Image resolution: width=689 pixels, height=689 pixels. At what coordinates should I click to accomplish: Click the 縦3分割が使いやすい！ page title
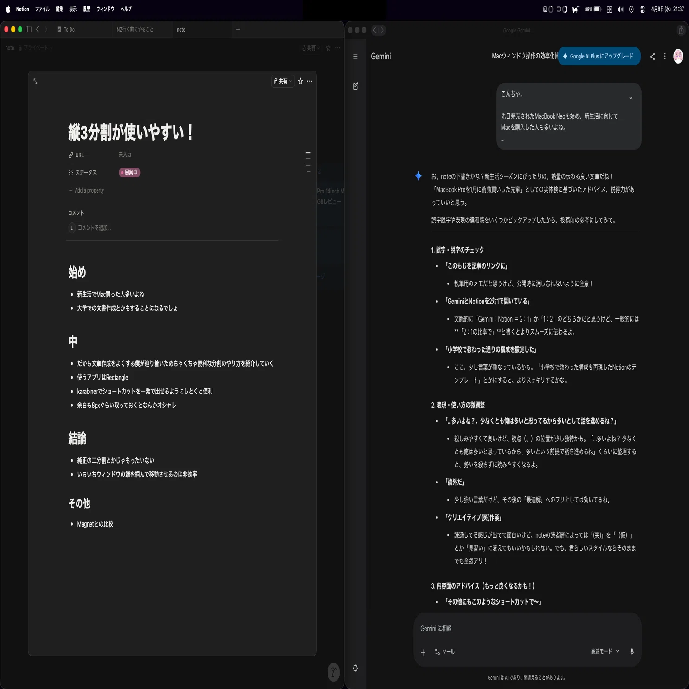pyautogui.click(x=130, y=132)
